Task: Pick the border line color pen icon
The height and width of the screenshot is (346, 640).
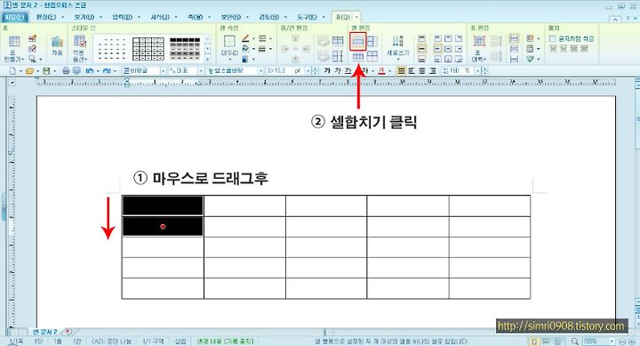Action: 245,38
